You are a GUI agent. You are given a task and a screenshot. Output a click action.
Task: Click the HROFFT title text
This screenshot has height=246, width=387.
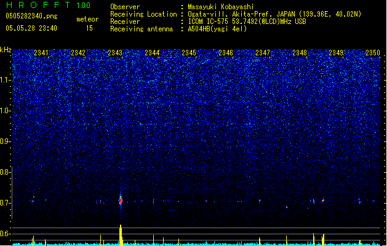coord(38,5)
